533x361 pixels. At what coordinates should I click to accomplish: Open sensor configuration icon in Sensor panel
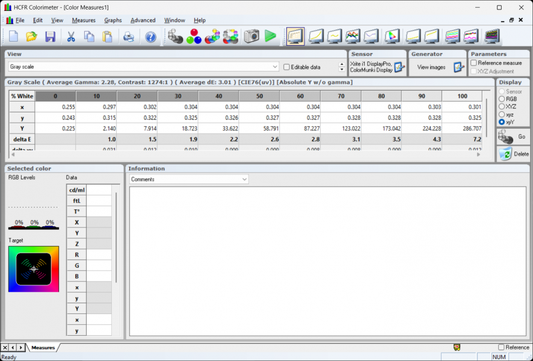click(x=399, y=67)
